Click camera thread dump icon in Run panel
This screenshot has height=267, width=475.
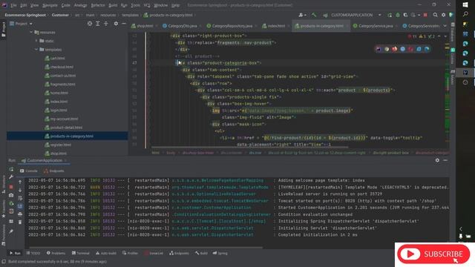click(x=11, y=195)
